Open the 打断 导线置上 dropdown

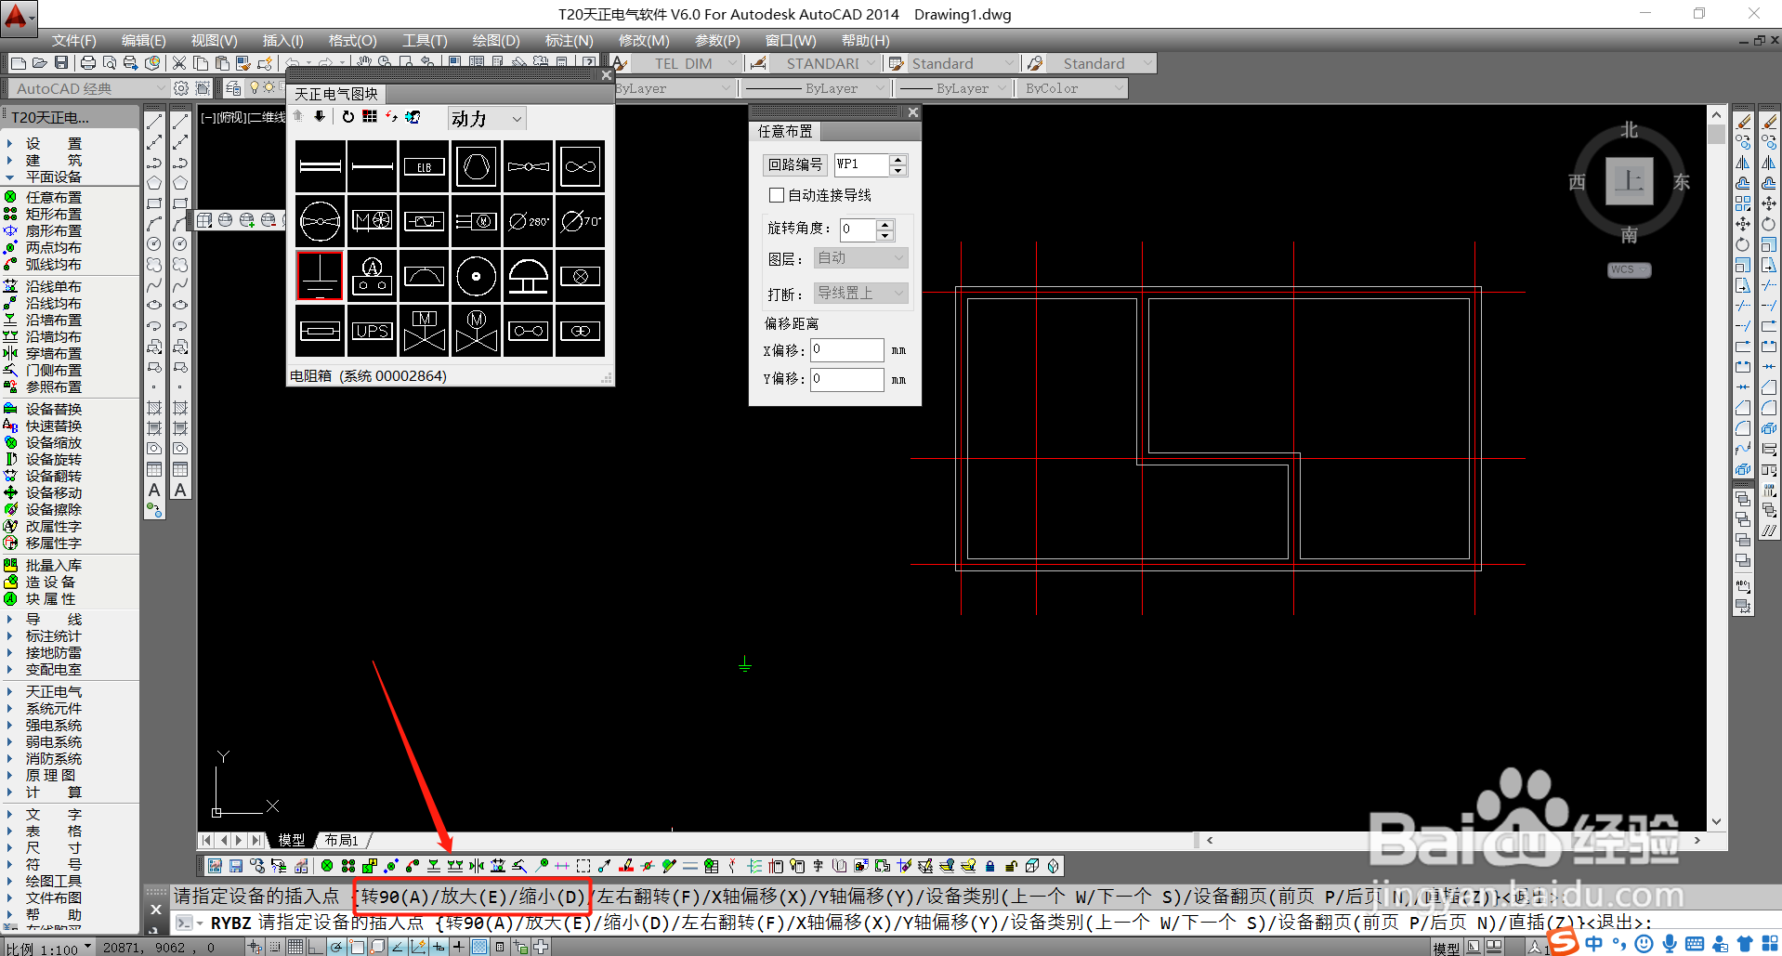(x=860, y=293)
